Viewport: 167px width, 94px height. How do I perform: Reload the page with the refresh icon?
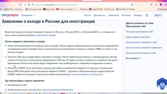(20, 5)
